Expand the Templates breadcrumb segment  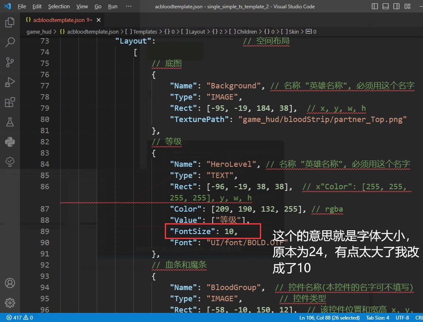click(x=144, y=32)
